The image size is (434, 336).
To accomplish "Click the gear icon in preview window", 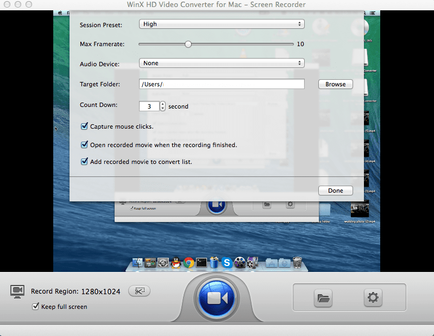I will coord(290,204).
